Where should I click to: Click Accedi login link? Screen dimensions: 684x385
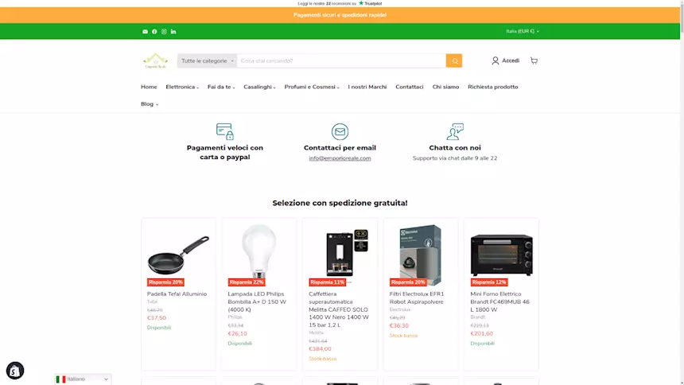pos(511,60)
